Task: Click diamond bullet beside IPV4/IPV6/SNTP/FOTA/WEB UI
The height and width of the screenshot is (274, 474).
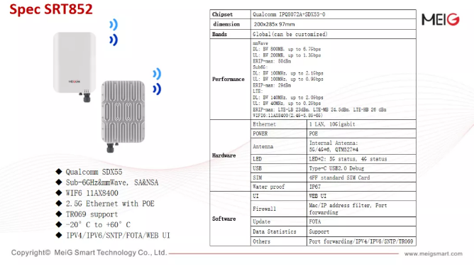Action: (x=59, y=235)
